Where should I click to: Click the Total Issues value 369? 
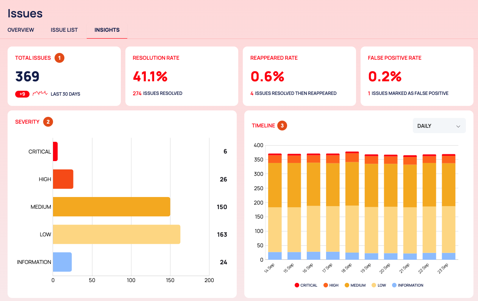(x=27, y=76)
